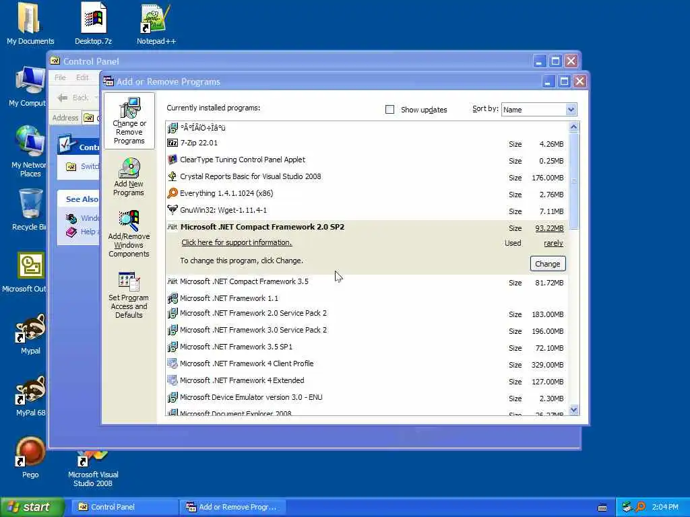Image resolution: width=690 pixels, height=517 pixels.
Task: Switch to Add or Remove Programs taskbar button
Action: point(233,507)
